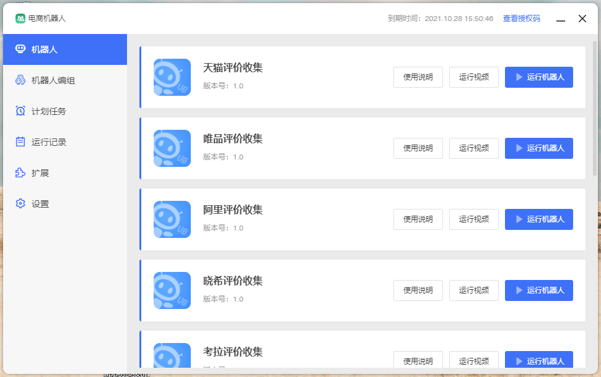Click the robot head icon beside 机器人
The image size is (601, 377).
click(x=20, y=49)
